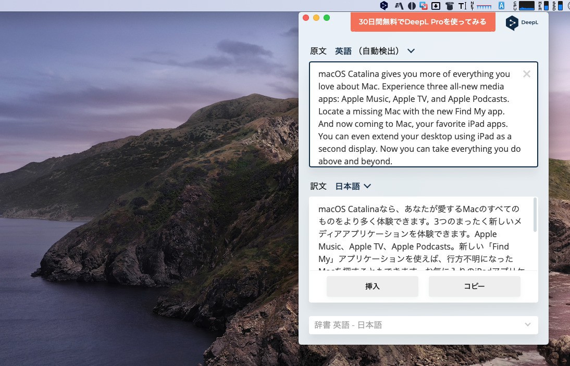Click the blue A input source icon
This screenshot has width=570, height=366.
(502, 5)
